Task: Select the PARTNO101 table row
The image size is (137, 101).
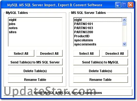Action: (98, 24)
